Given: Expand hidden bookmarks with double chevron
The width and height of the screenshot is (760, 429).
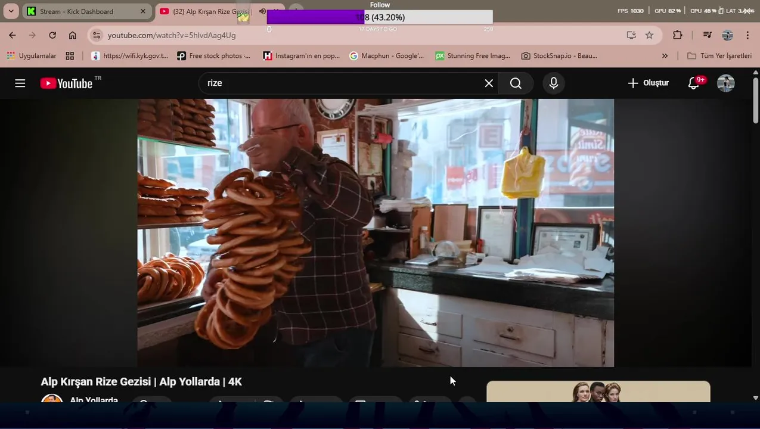Looking at the screenshot, I should [x=665, y=56].
